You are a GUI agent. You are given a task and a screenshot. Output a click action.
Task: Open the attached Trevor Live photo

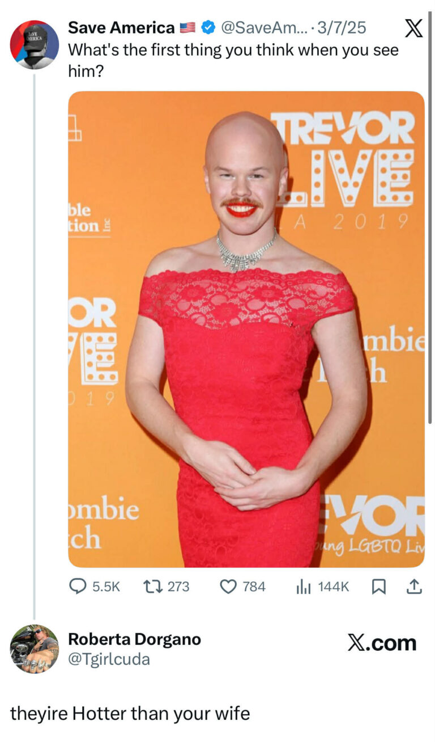(x=246, y=329)
